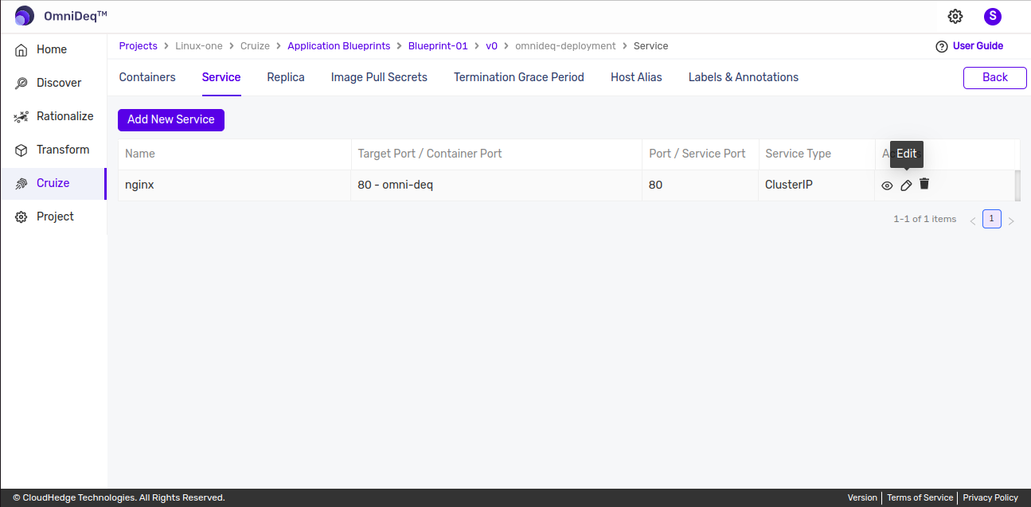1031x507 pixels.
Task: Select page 1 in pagination
Action: [x=992, y=219]
